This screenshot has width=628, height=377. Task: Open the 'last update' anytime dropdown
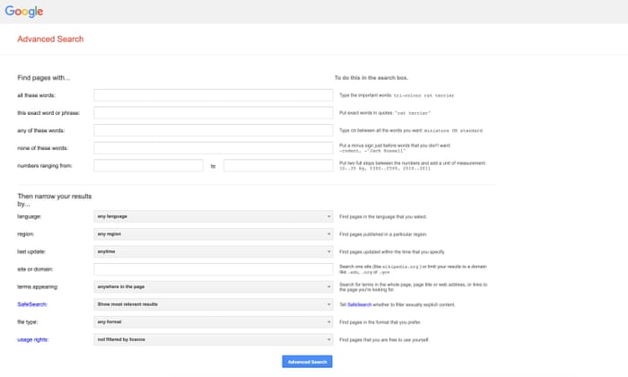tap(214, 251)
